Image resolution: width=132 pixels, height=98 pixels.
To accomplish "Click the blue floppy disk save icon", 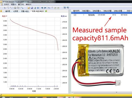I will (x=32, y=8).
